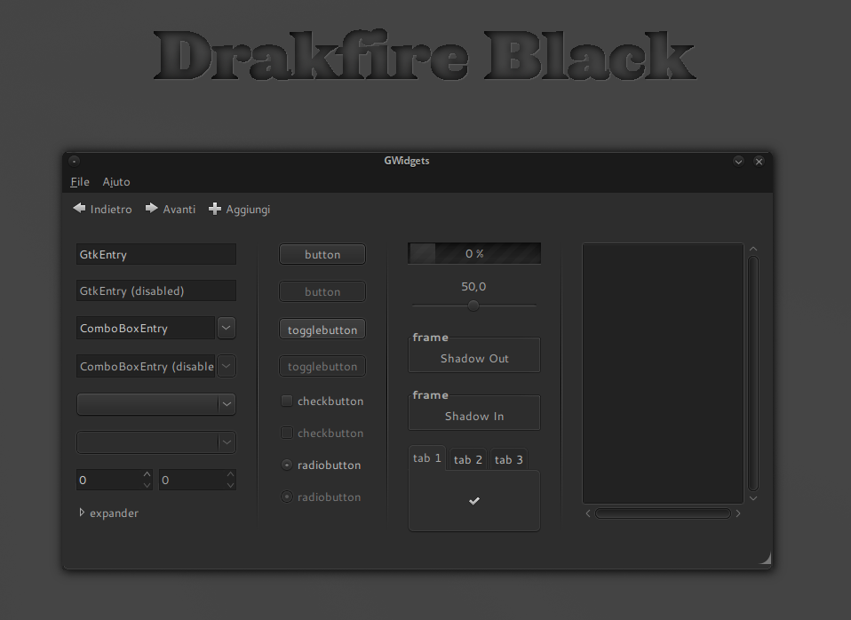The image size is (851, 620).
Task: Click the Avanti toolbar label
Action: coord(179,209)
